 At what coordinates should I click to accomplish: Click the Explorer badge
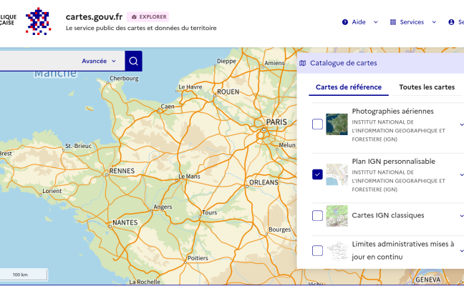tap(148, 16)
